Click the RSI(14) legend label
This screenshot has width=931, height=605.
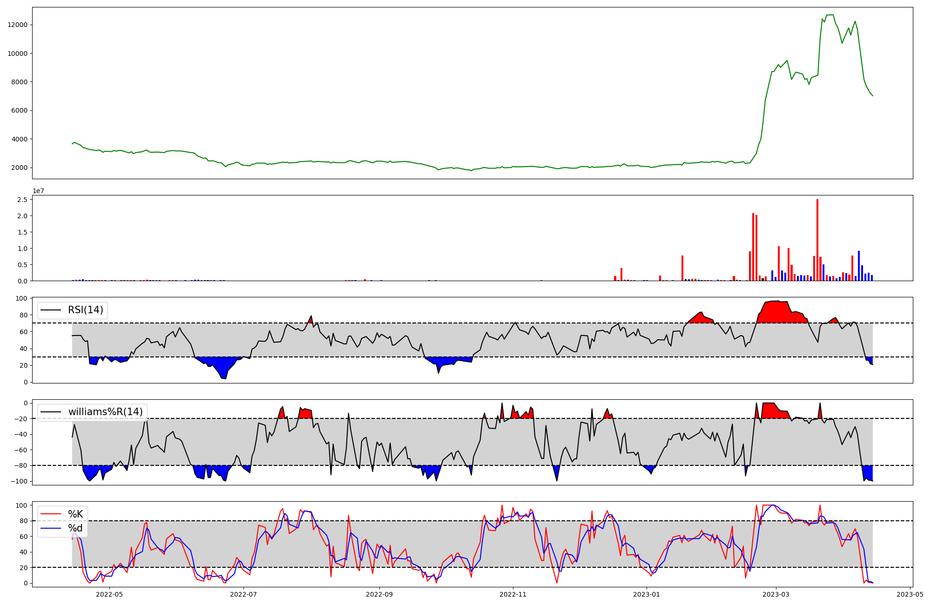tap(86, 310)
